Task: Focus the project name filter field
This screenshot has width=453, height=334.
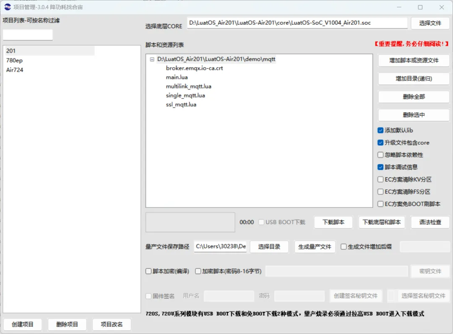Action: coord(28,35)
